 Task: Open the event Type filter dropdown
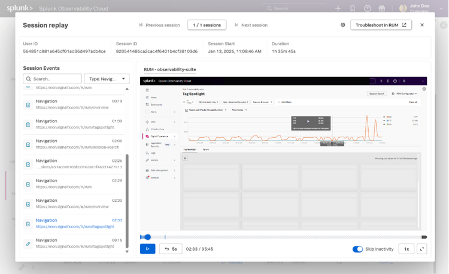pyautogui.click(x=107, y=79)
